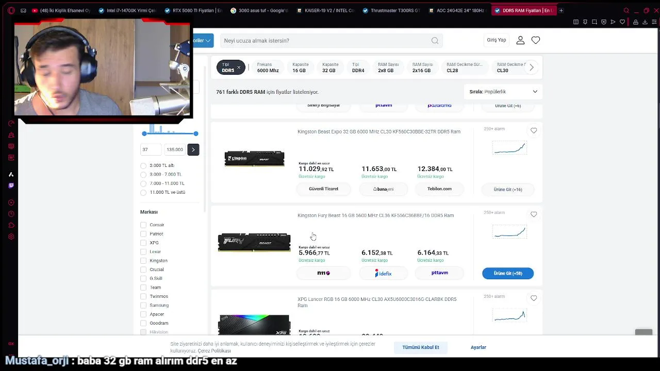660x371 pixels.
Task: Open cookie Ayarlar settings link
Action: (478, 347)
